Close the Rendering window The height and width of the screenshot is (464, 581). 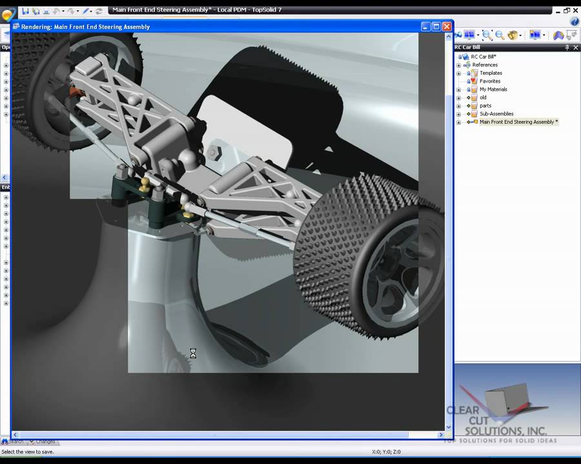(447, 26)
